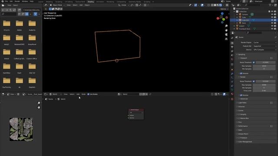Open the Output properties tab icon

click(232, 47)
